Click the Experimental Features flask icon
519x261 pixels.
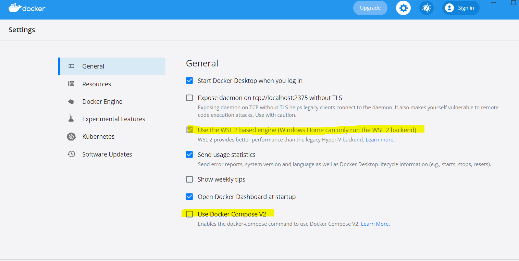point(71,119)
